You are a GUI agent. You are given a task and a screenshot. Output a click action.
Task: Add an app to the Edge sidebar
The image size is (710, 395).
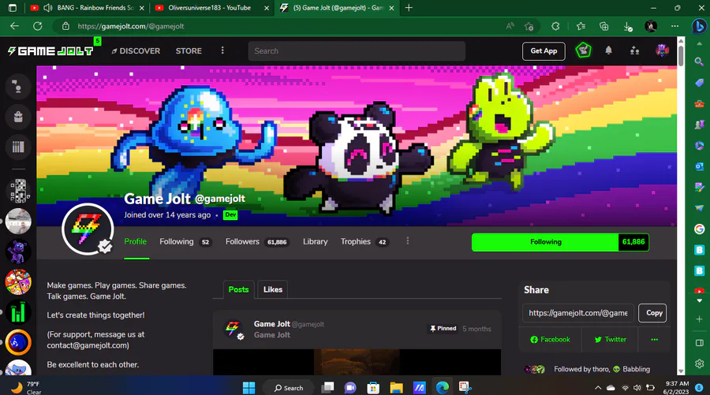[699, 319]
